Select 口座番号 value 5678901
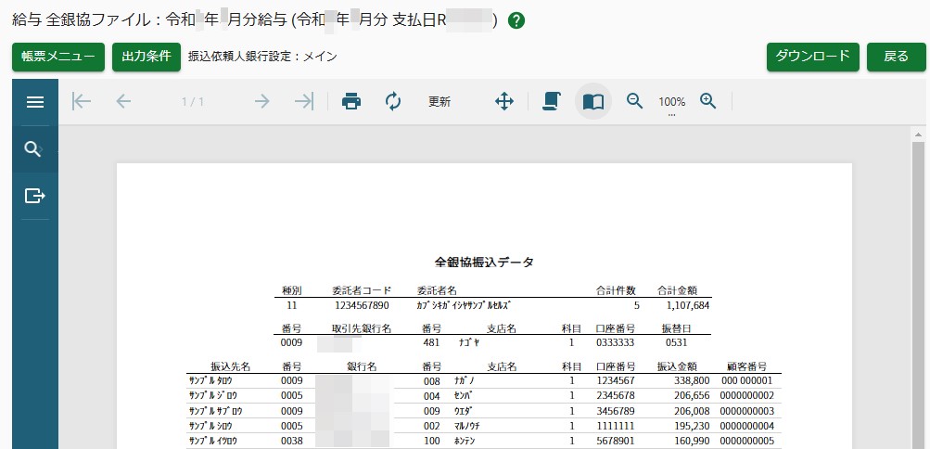This screenshot has height=449, width=930. [617, 442]
